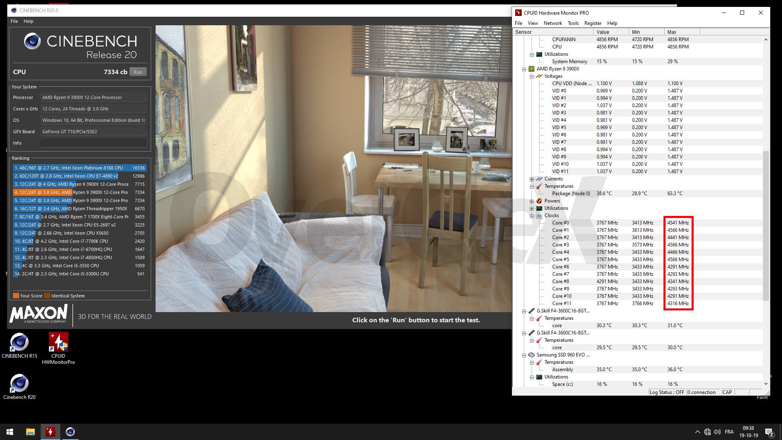This screenshot has height=440, width=782.
Task: Switch to HWMonitor Pro taskbar icon
Action: coord(50,432)
